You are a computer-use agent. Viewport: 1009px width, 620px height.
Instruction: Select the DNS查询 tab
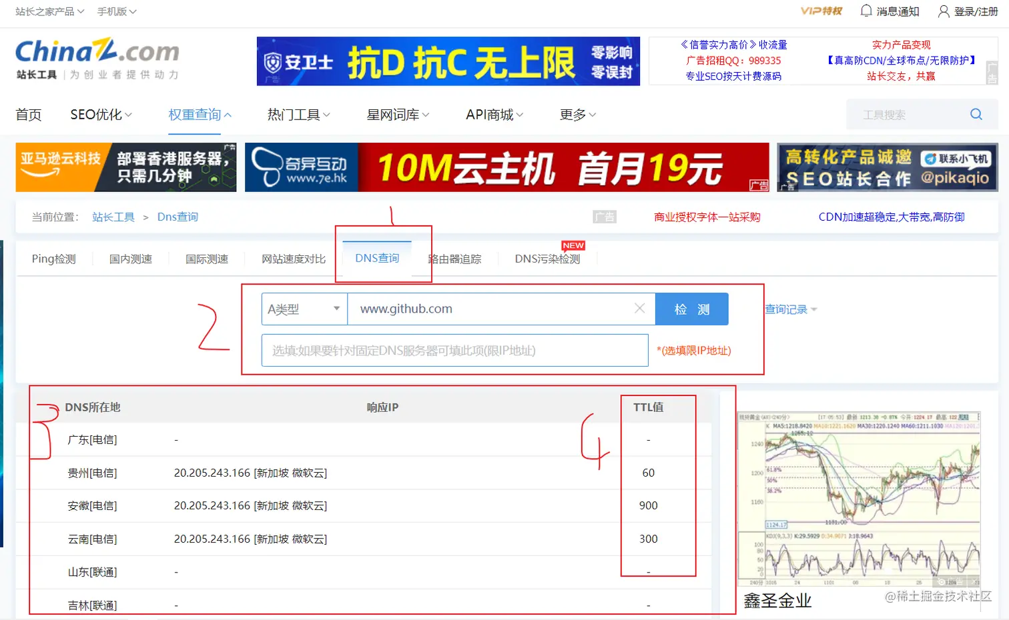tap(377, 258)
